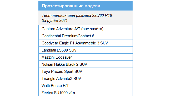The height and width of the screenshot is (97, 171).
Task: Select Continental PremiumContact 6 row
Action: pyautogui.click(x=85, y=36)
